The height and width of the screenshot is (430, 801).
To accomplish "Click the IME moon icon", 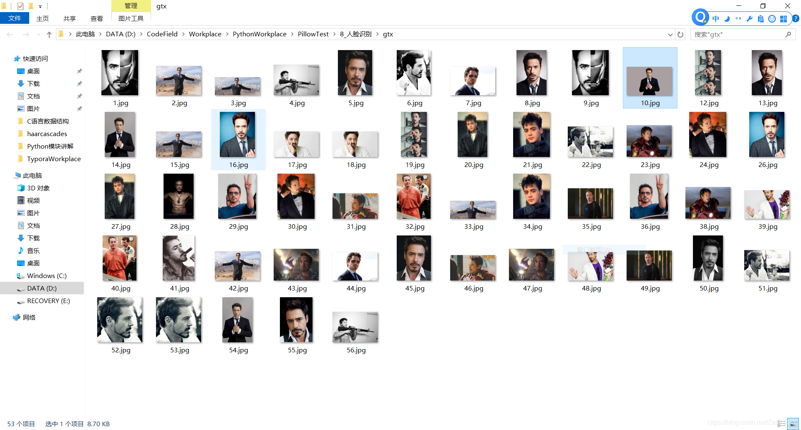I will 727,18.
